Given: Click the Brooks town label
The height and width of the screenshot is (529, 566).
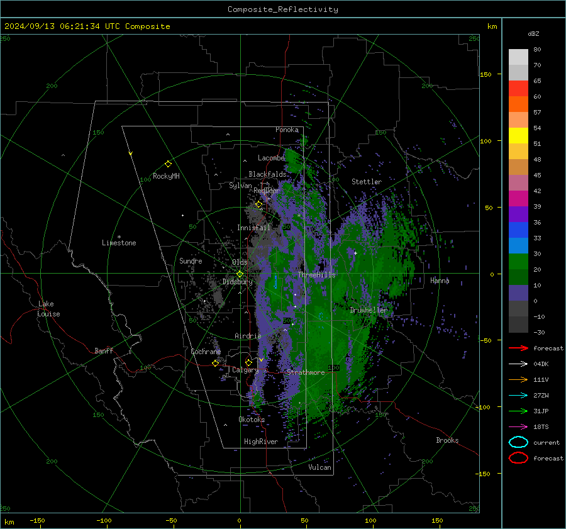Looking at the screenshot, I should click(447, 440).
